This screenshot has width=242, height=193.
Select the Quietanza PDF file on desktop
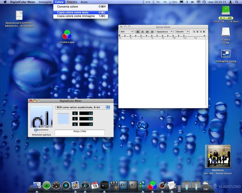(19, 15)
